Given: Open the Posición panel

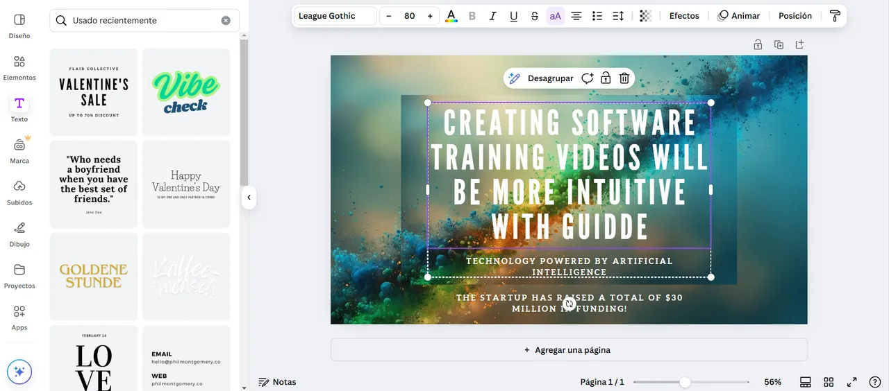Looking at the screenshot, I should coord(795,16).
